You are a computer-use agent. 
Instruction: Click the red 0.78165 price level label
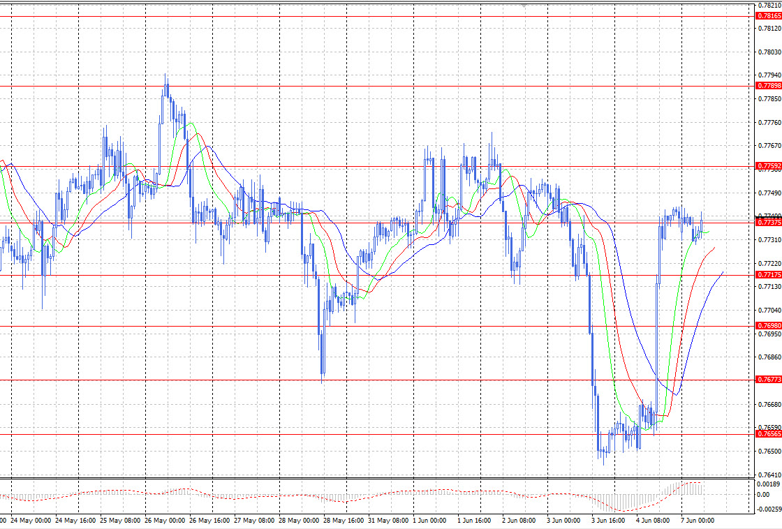click(x=769, y=16)
